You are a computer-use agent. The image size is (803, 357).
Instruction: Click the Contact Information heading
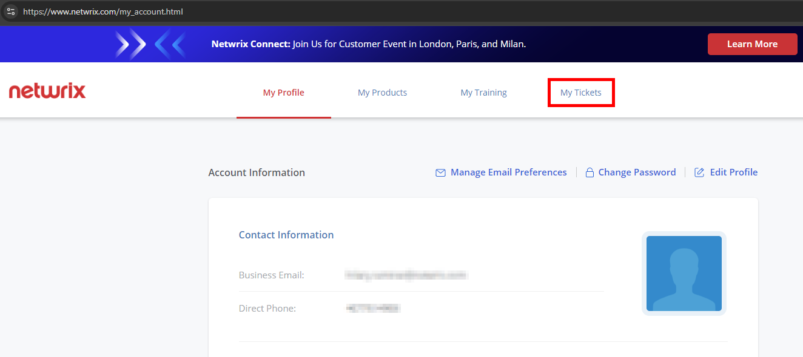286,235
